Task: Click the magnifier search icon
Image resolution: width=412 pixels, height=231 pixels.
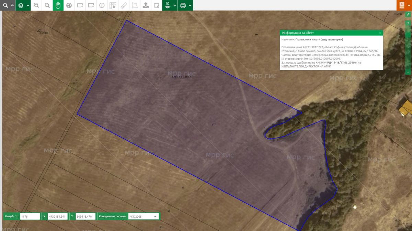Action: [x=5, y=5]
